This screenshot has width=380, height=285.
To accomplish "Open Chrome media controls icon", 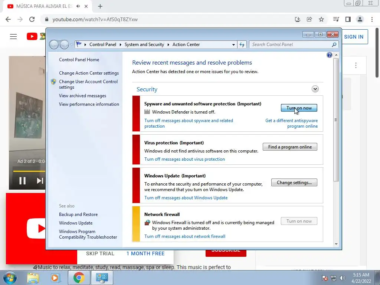I will [336, 19].
